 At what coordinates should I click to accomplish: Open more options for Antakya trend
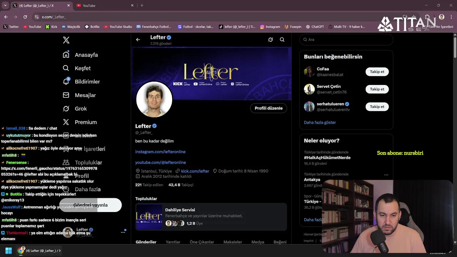point(386,175)
